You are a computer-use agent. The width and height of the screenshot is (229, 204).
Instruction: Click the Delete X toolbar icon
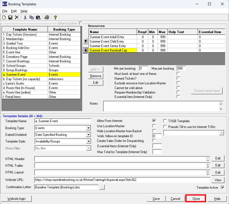click(17, 18)
